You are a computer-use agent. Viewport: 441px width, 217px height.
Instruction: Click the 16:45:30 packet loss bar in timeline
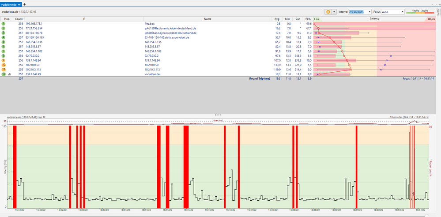click(185, 166)
